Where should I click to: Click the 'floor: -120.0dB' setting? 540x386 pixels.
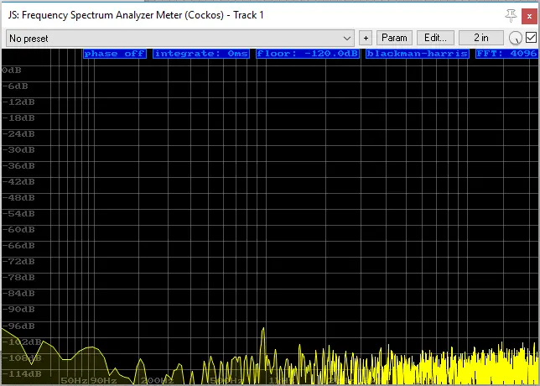[307, 54]
